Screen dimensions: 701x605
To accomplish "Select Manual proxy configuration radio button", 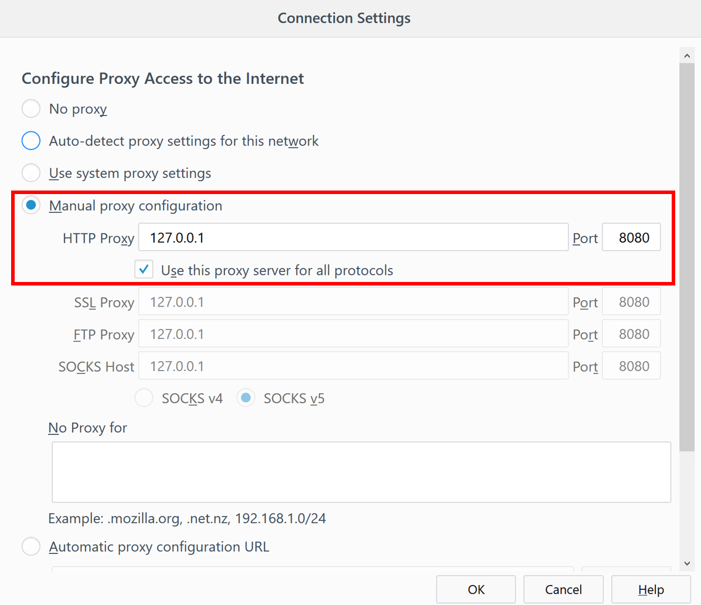I will tap(31, 205).
